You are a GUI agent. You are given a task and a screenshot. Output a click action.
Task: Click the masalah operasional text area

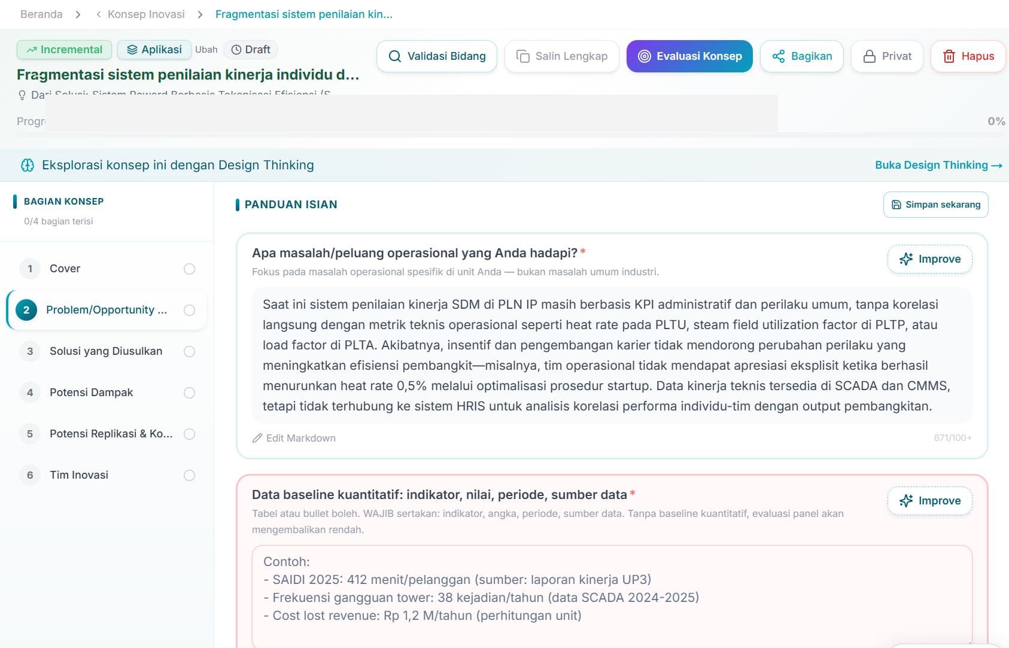(x=612, y=355)
